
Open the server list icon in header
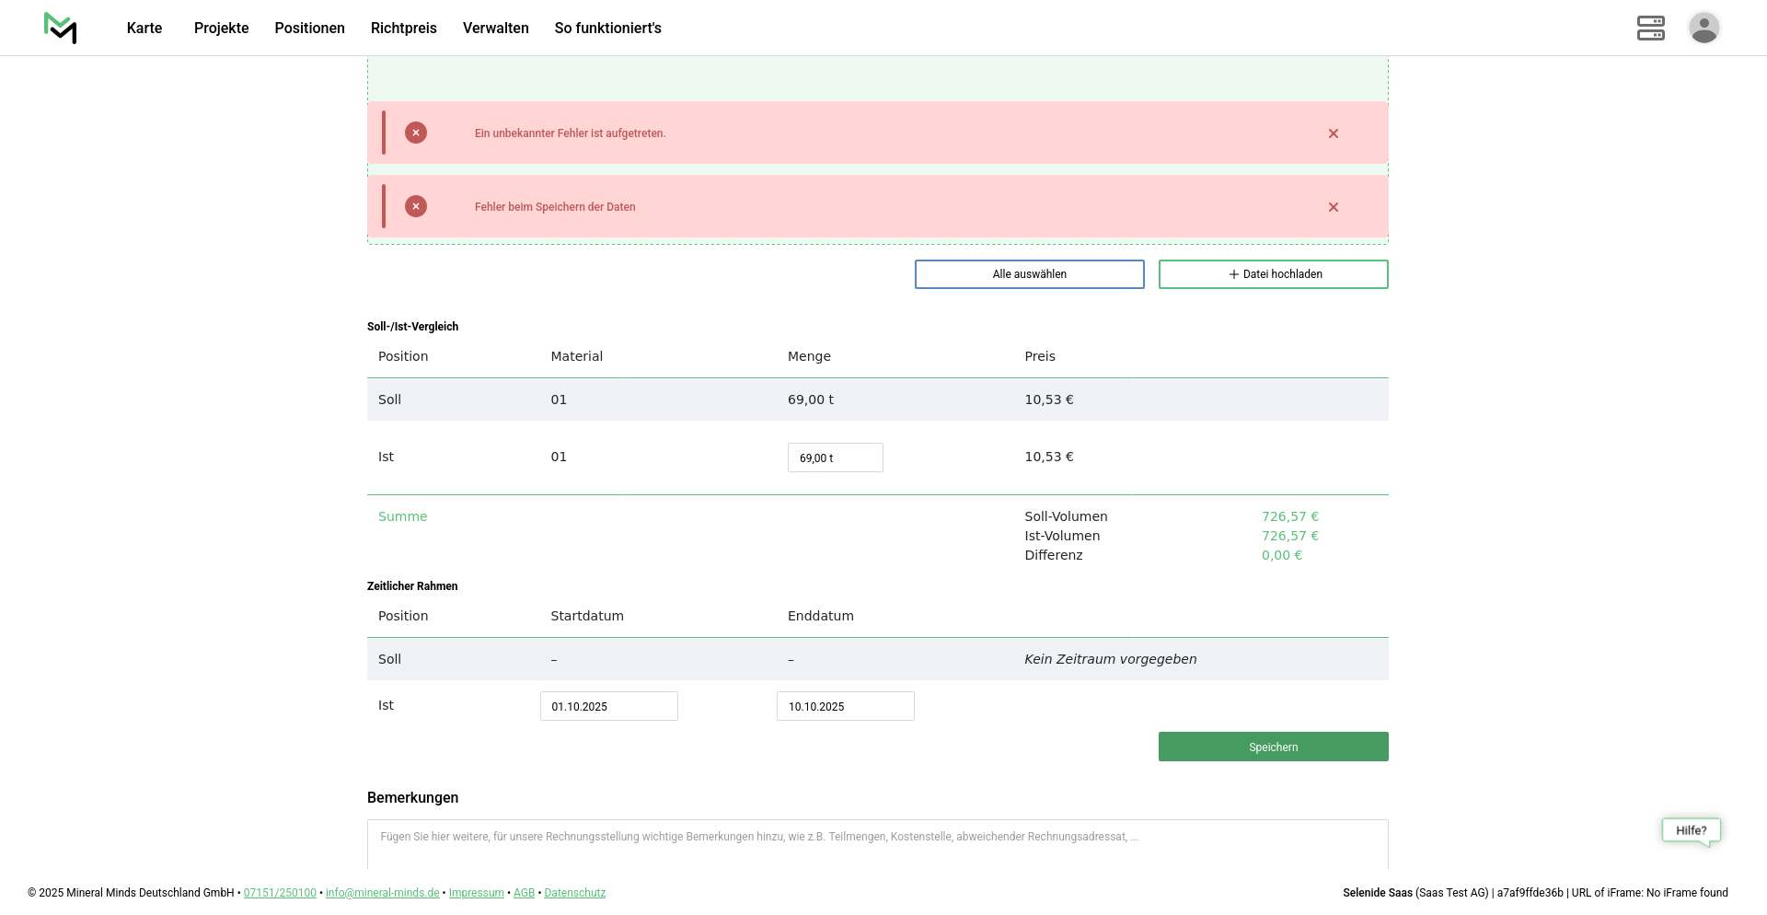(1650, 28)
